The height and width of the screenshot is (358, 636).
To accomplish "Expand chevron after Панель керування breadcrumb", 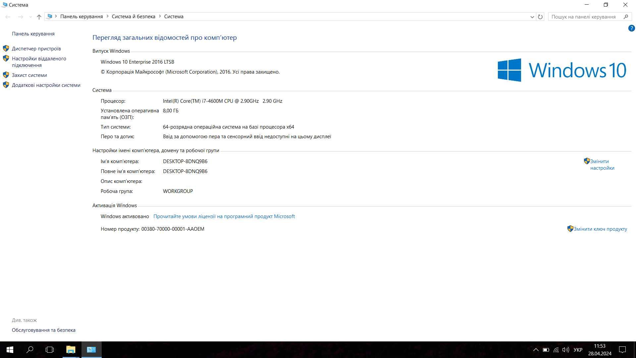I will [107, 16].
